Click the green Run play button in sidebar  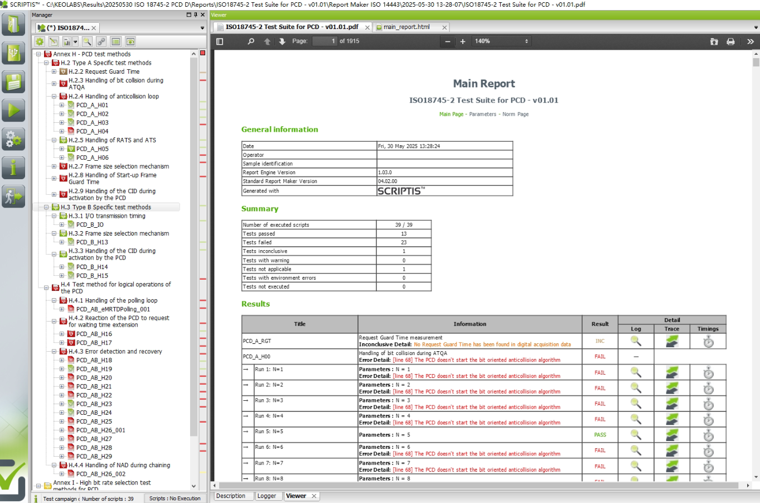point(13,110)
